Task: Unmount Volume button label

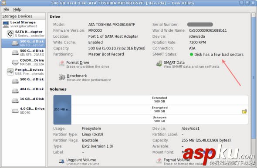Action: click(81, 160)
